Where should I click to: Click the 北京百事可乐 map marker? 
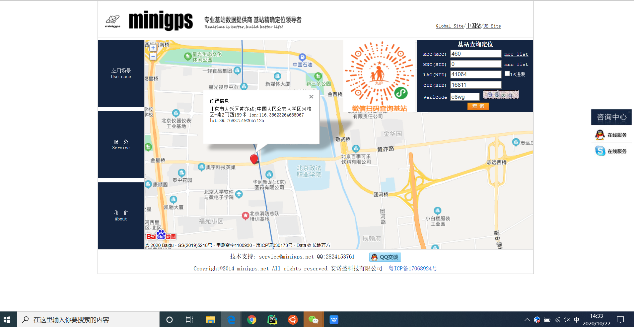coord(356,149)
